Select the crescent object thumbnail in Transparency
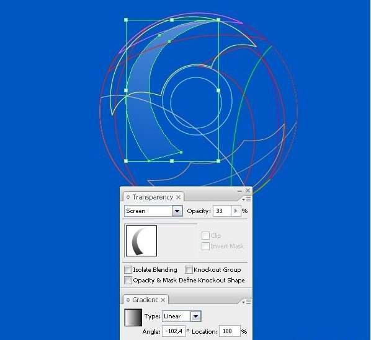371x340 pixels. (x=141, y=241)
